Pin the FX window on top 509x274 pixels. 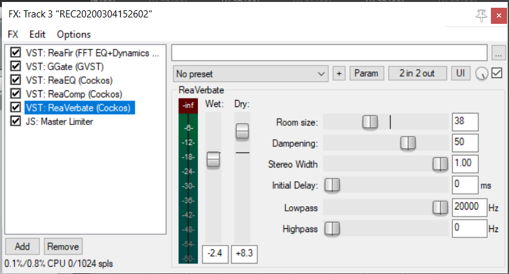tap(481, 15)
